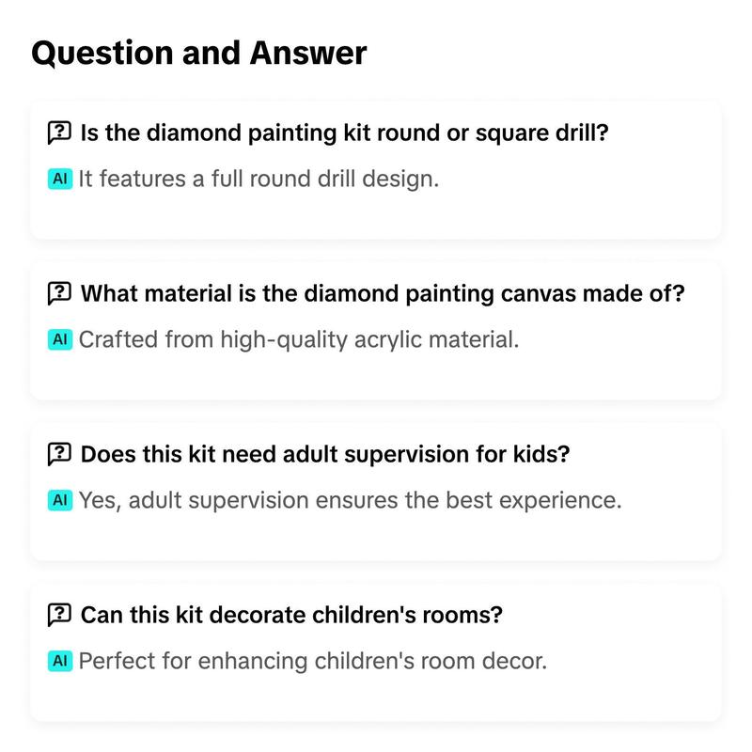752x752 pixels.
Task: Click AI badge next to acrylic material answer
Action: [x=60, y=339]
